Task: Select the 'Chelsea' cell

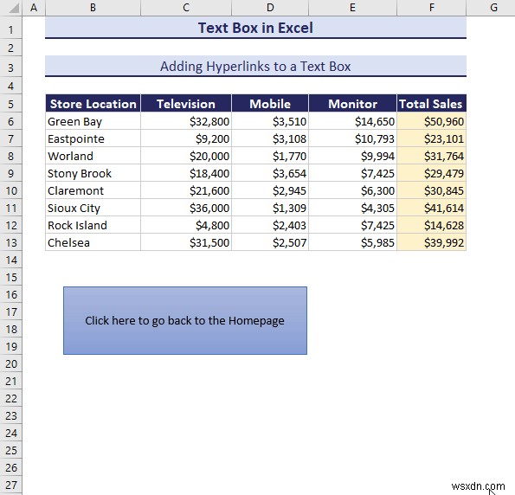Action: (93, 242)
